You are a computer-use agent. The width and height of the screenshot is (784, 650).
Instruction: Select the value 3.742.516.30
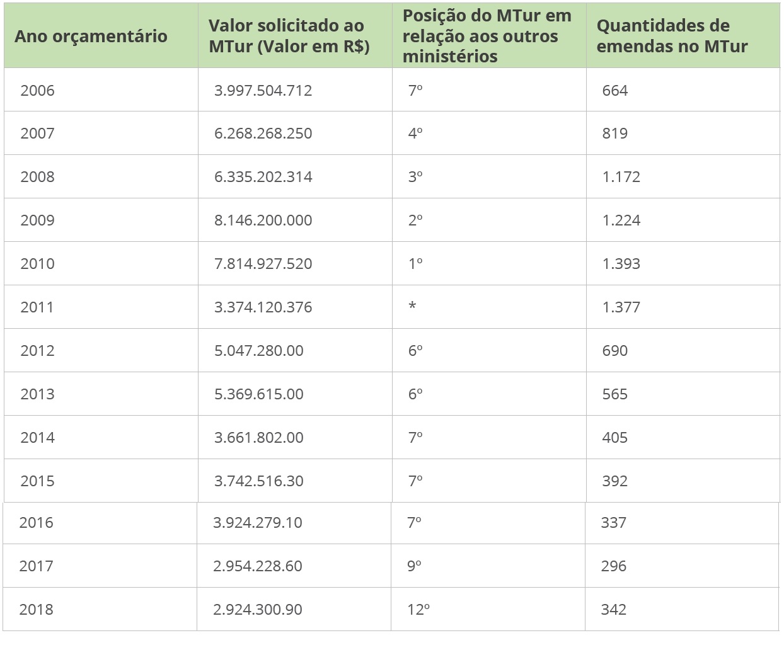point(258,481)
